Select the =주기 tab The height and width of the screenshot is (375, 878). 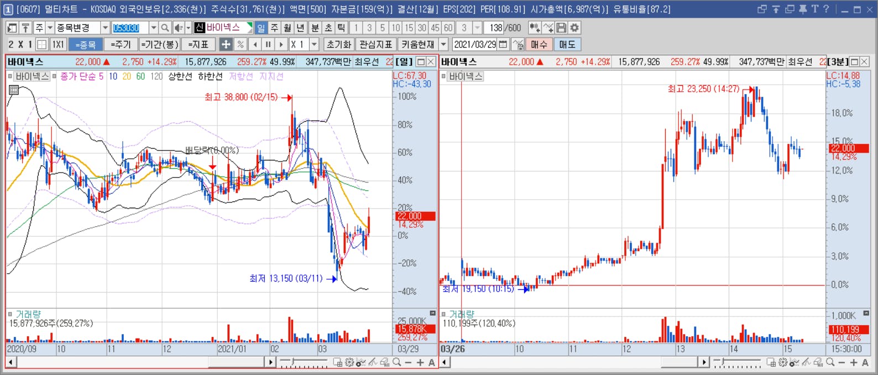[x=121, y=44]
